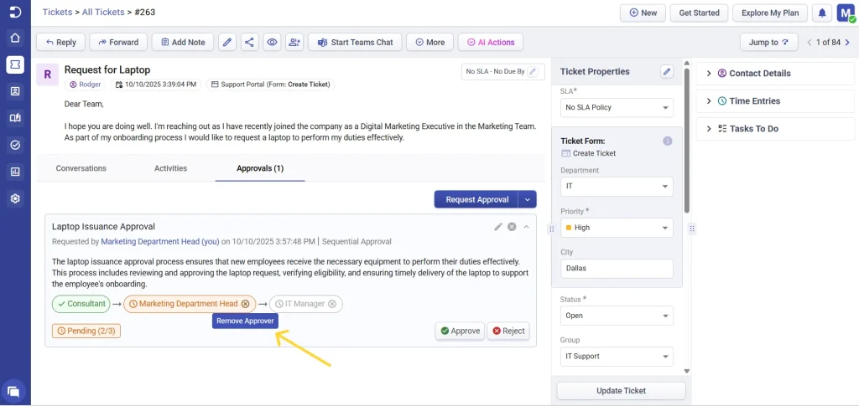Edit Ticket Properties with the pencil icon
859x406 pixels.
667,72
